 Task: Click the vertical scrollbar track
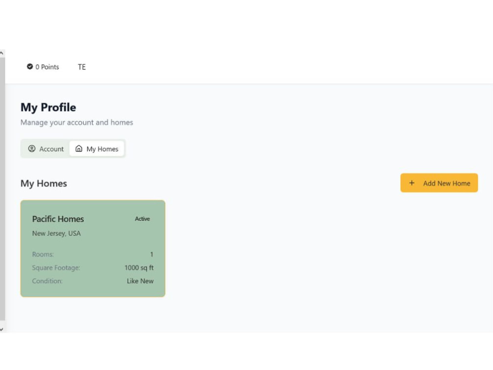[x=2, y=189]
